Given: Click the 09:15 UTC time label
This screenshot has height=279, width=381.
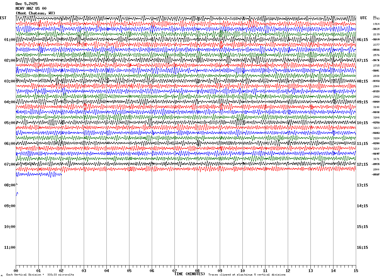Looking at the screenshot, I should [x=362, y=102].
